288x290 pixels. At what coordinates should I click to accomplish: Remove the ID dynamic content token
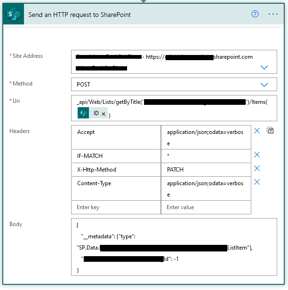(x=104, y=114)
